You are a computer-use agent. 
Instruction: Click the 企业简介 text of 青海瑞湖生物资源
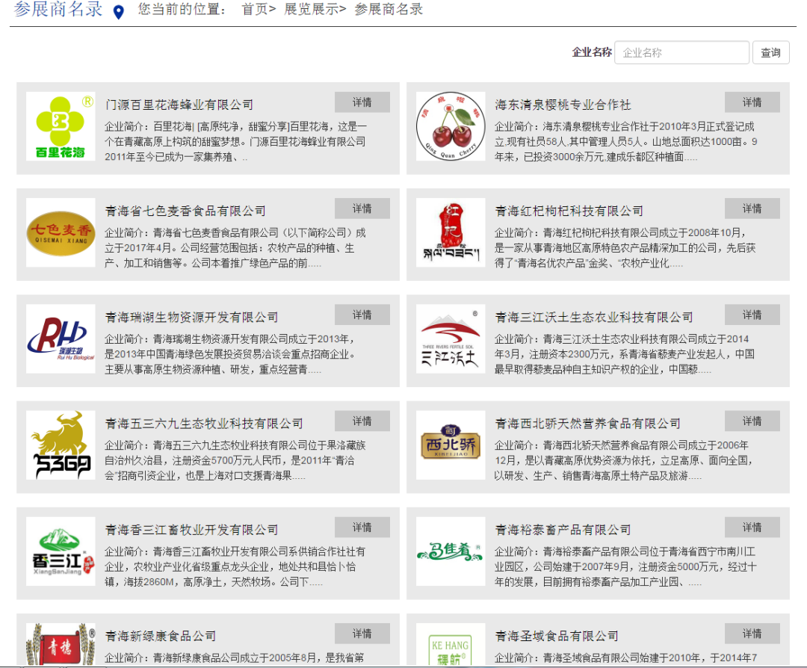point(230,355)
